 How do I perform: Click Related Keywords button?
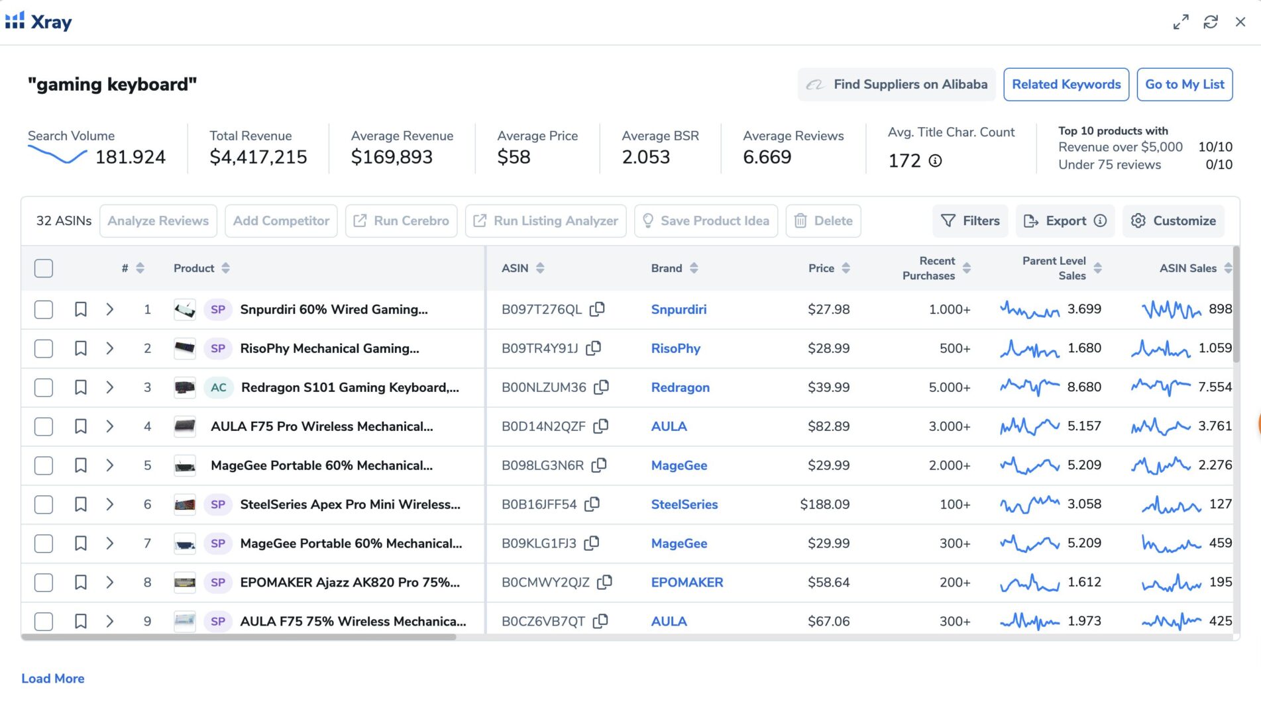coord(1066,85)
